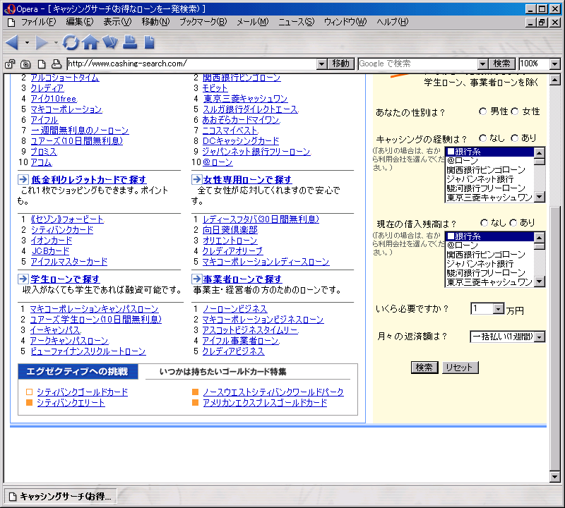Click the document icon left of ファイル menu
This screenshot has height=508, width=565.
click(x=11, y=23)
